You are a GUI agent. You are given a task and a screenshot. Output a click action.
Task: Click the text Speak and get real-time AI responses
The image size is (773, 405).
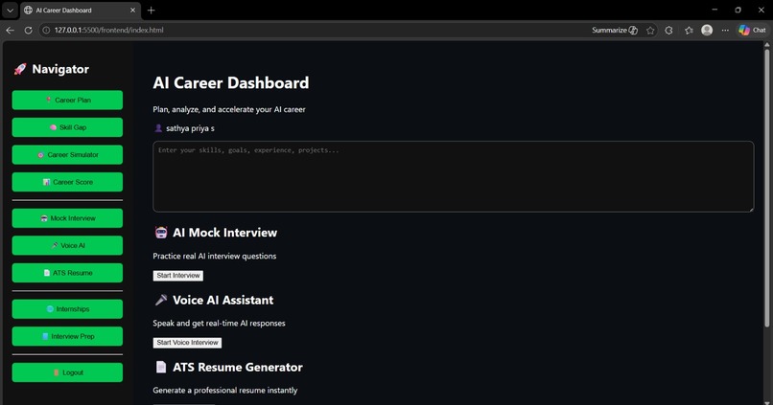[x=219, y=324]
